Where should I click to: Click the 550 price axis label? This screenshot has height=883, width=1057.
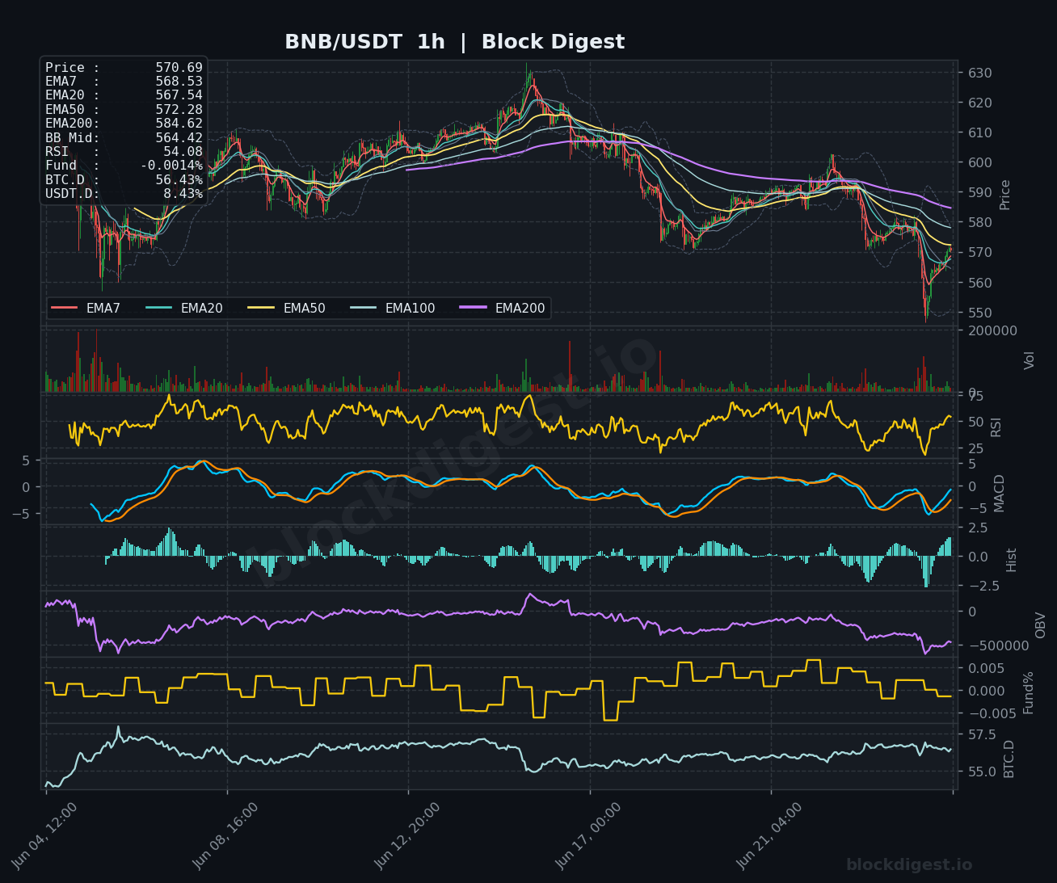tap(980, 313)
